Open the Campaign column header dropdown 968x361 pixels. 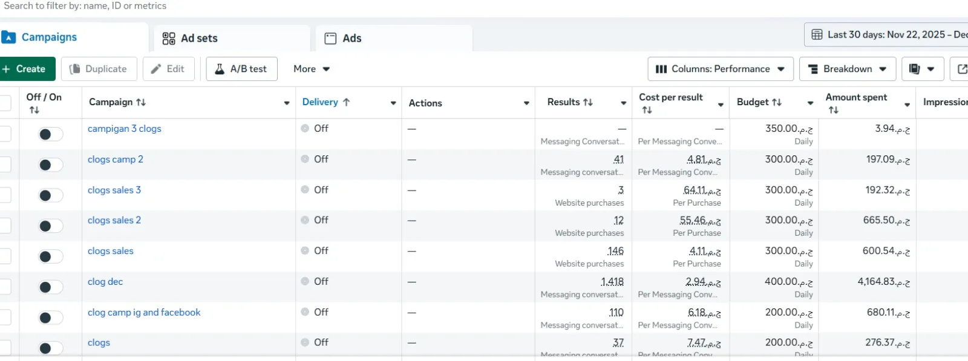287,103
